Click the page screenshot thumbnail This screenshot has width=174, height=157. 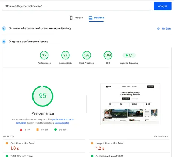130,104
